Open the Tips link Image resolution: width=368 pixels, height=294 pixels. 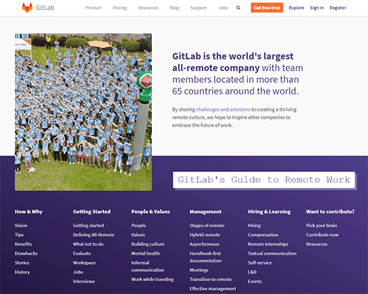pos(19,235)
